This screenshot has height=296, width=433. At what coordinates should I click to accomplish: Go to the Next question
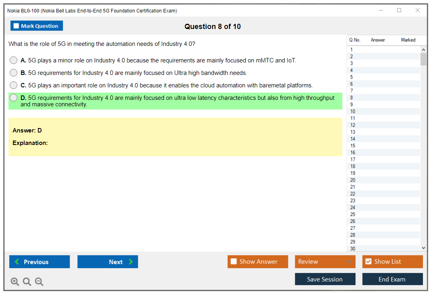108,262
